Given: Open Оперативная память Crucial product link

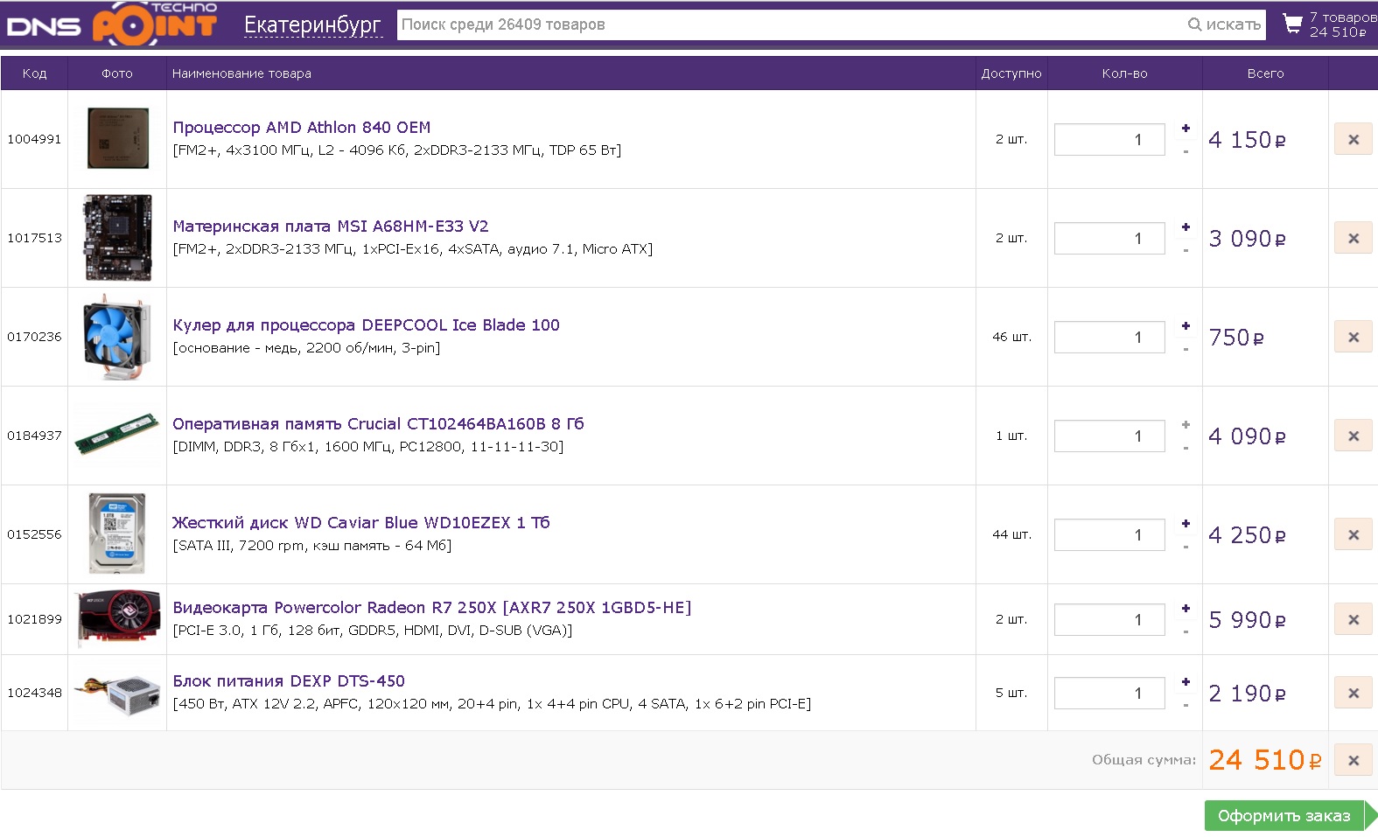Looking at the screenshot, I should (378, 424).
